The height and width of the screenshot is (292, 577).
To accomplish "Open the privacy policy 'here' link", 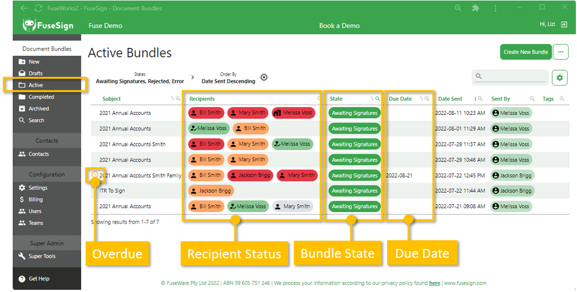I will coord(435,283).
